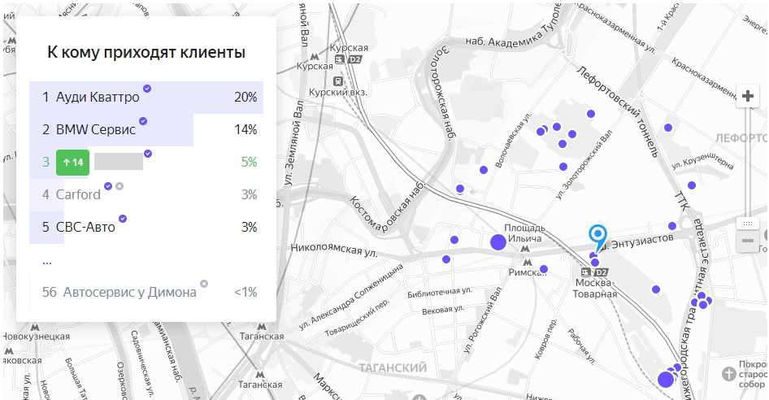Click D2 badge near Курская

click(354, 60)
